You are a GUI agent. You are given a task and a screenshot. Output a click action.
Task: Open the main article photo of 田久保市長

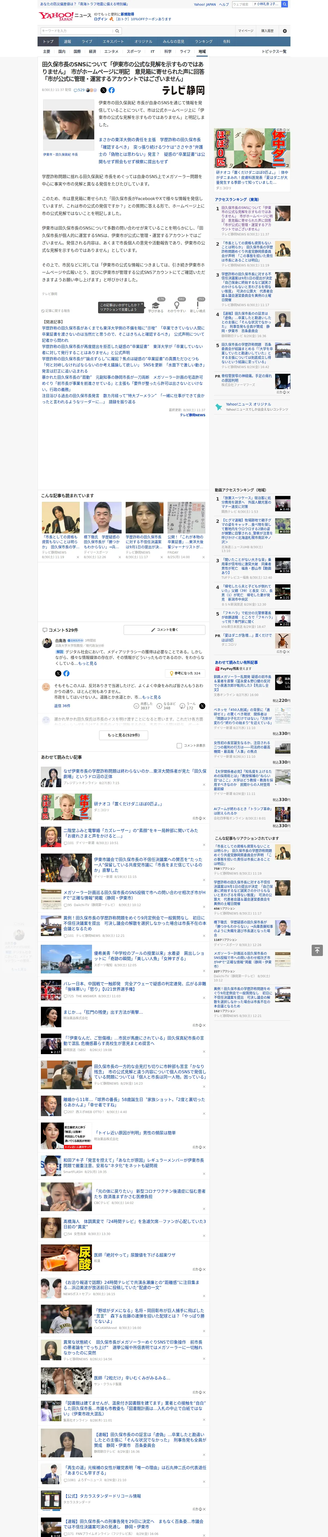click(68, 125)
